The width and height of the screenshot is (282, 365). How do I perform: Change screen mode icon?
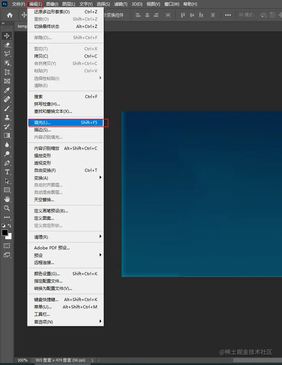point(7,255)
